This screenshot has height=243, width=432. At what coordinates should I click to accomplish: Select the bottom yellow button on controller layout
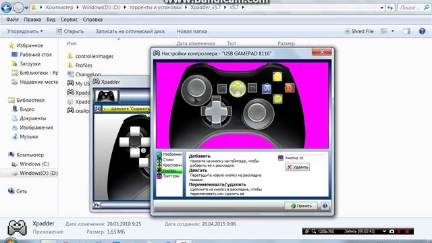[x=277, y=99]
